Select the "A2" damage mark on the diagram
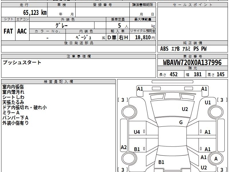The height and width of the screenshot is (172, 229). [124, 147]
